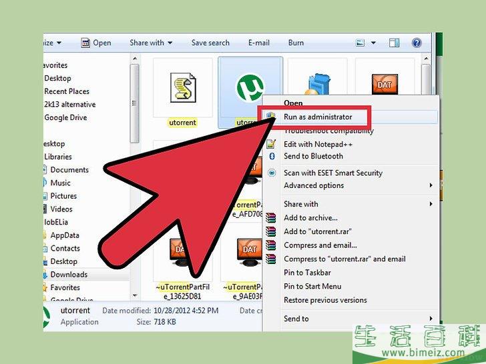Select Music library
The image size is (486, 364).
(x=61, y=183)
